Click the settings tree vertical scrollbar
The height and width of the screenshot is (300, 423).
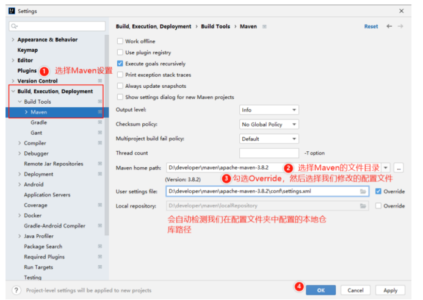(x=107, y=135)
